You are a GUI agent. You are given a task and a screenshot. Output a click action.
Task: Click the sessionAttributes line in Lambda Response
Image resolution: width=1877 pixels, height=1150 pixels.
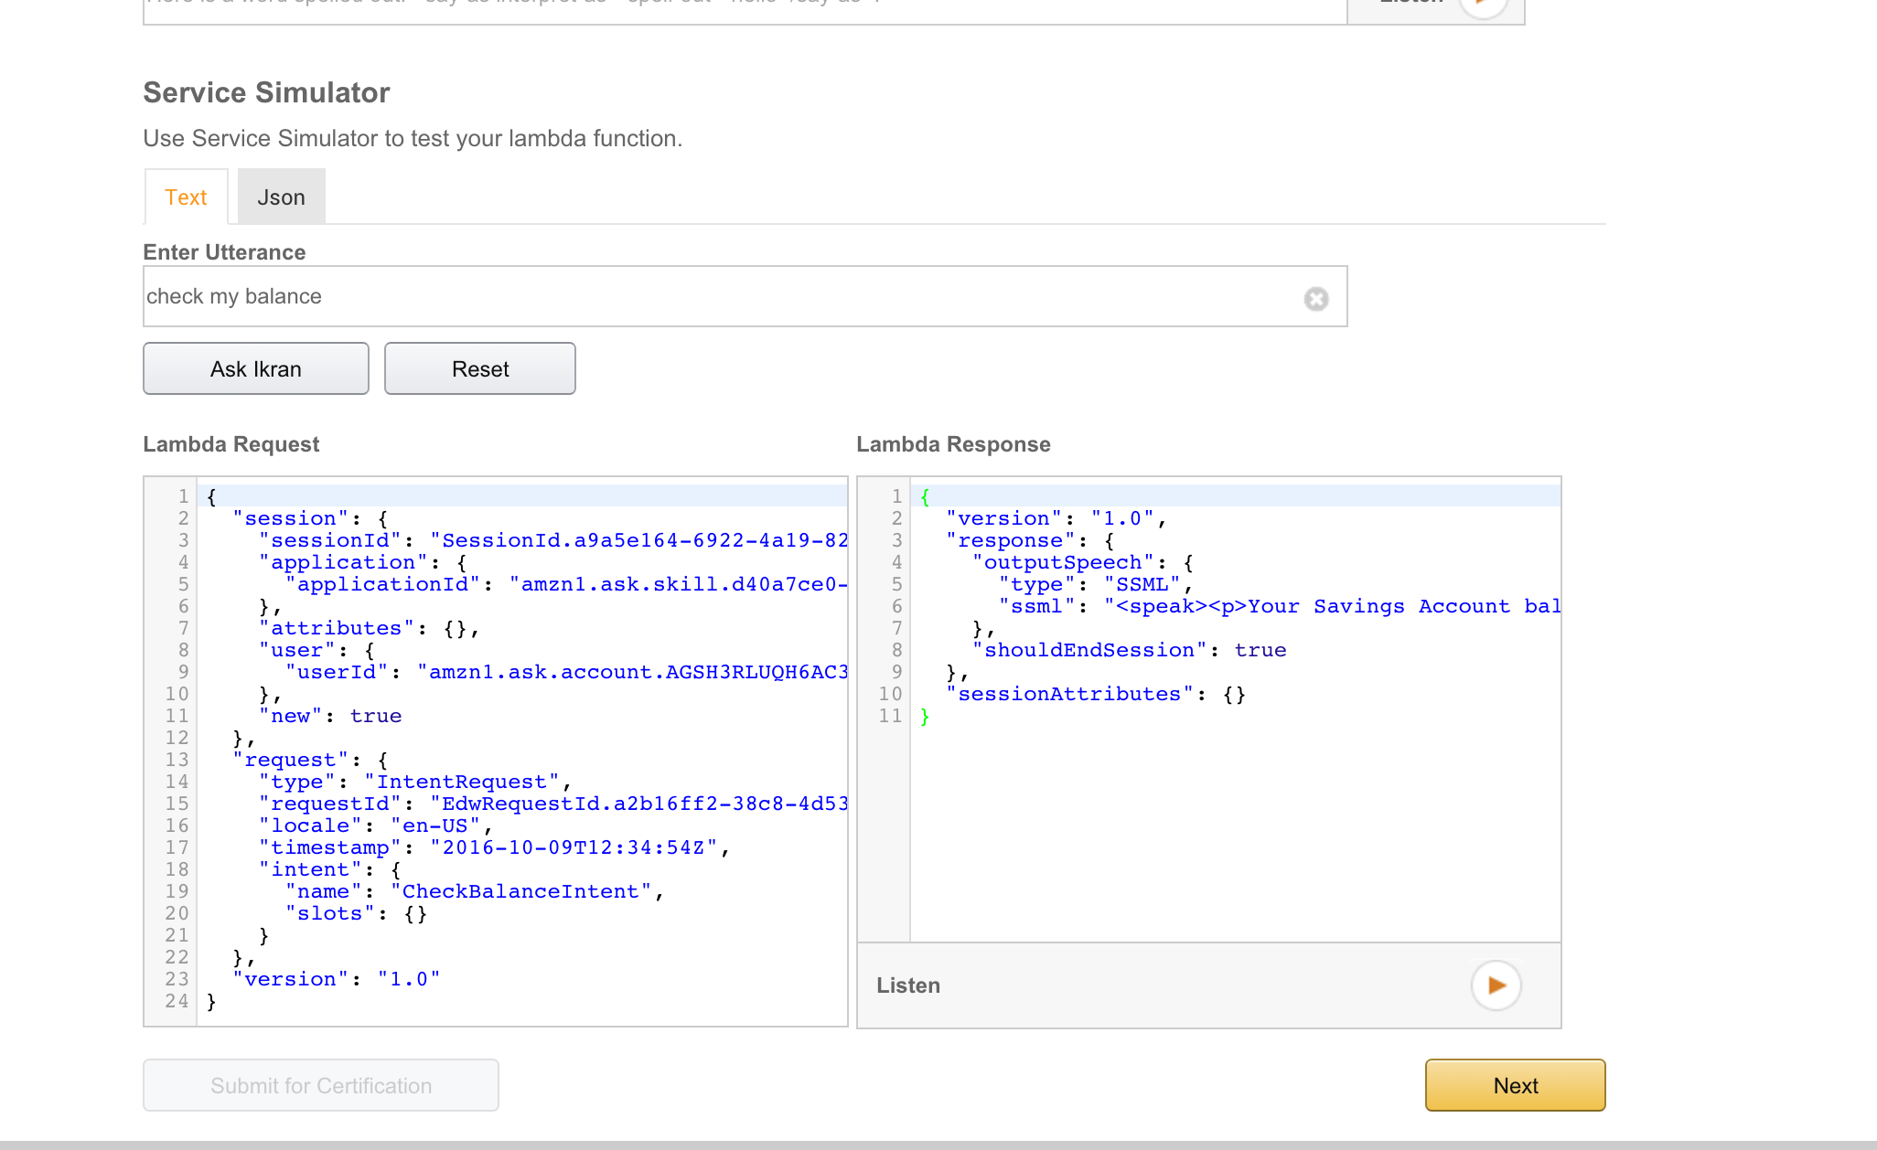point(1096,694)
